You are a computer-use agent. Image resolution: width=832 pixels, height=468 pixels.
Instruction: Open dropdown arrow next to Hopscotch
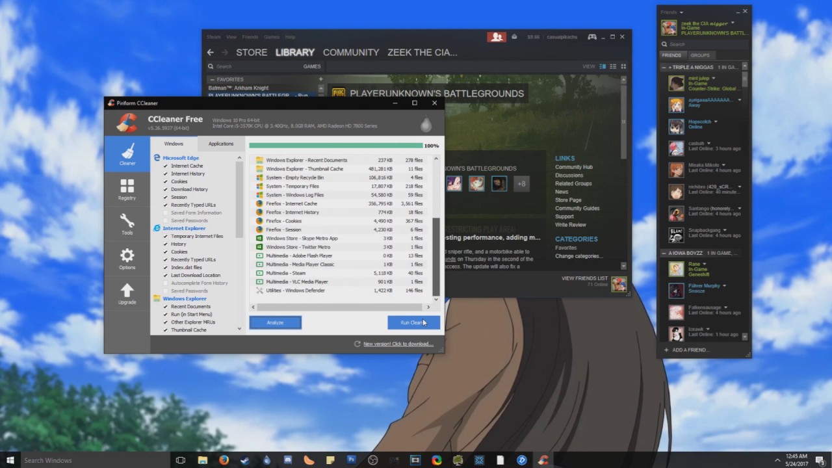click(x=716, y=122)
